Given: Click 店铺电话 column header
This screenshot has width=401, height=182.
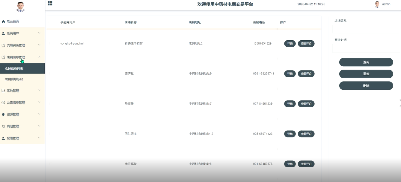Looking at the screenshot, I should click(259, 22).
